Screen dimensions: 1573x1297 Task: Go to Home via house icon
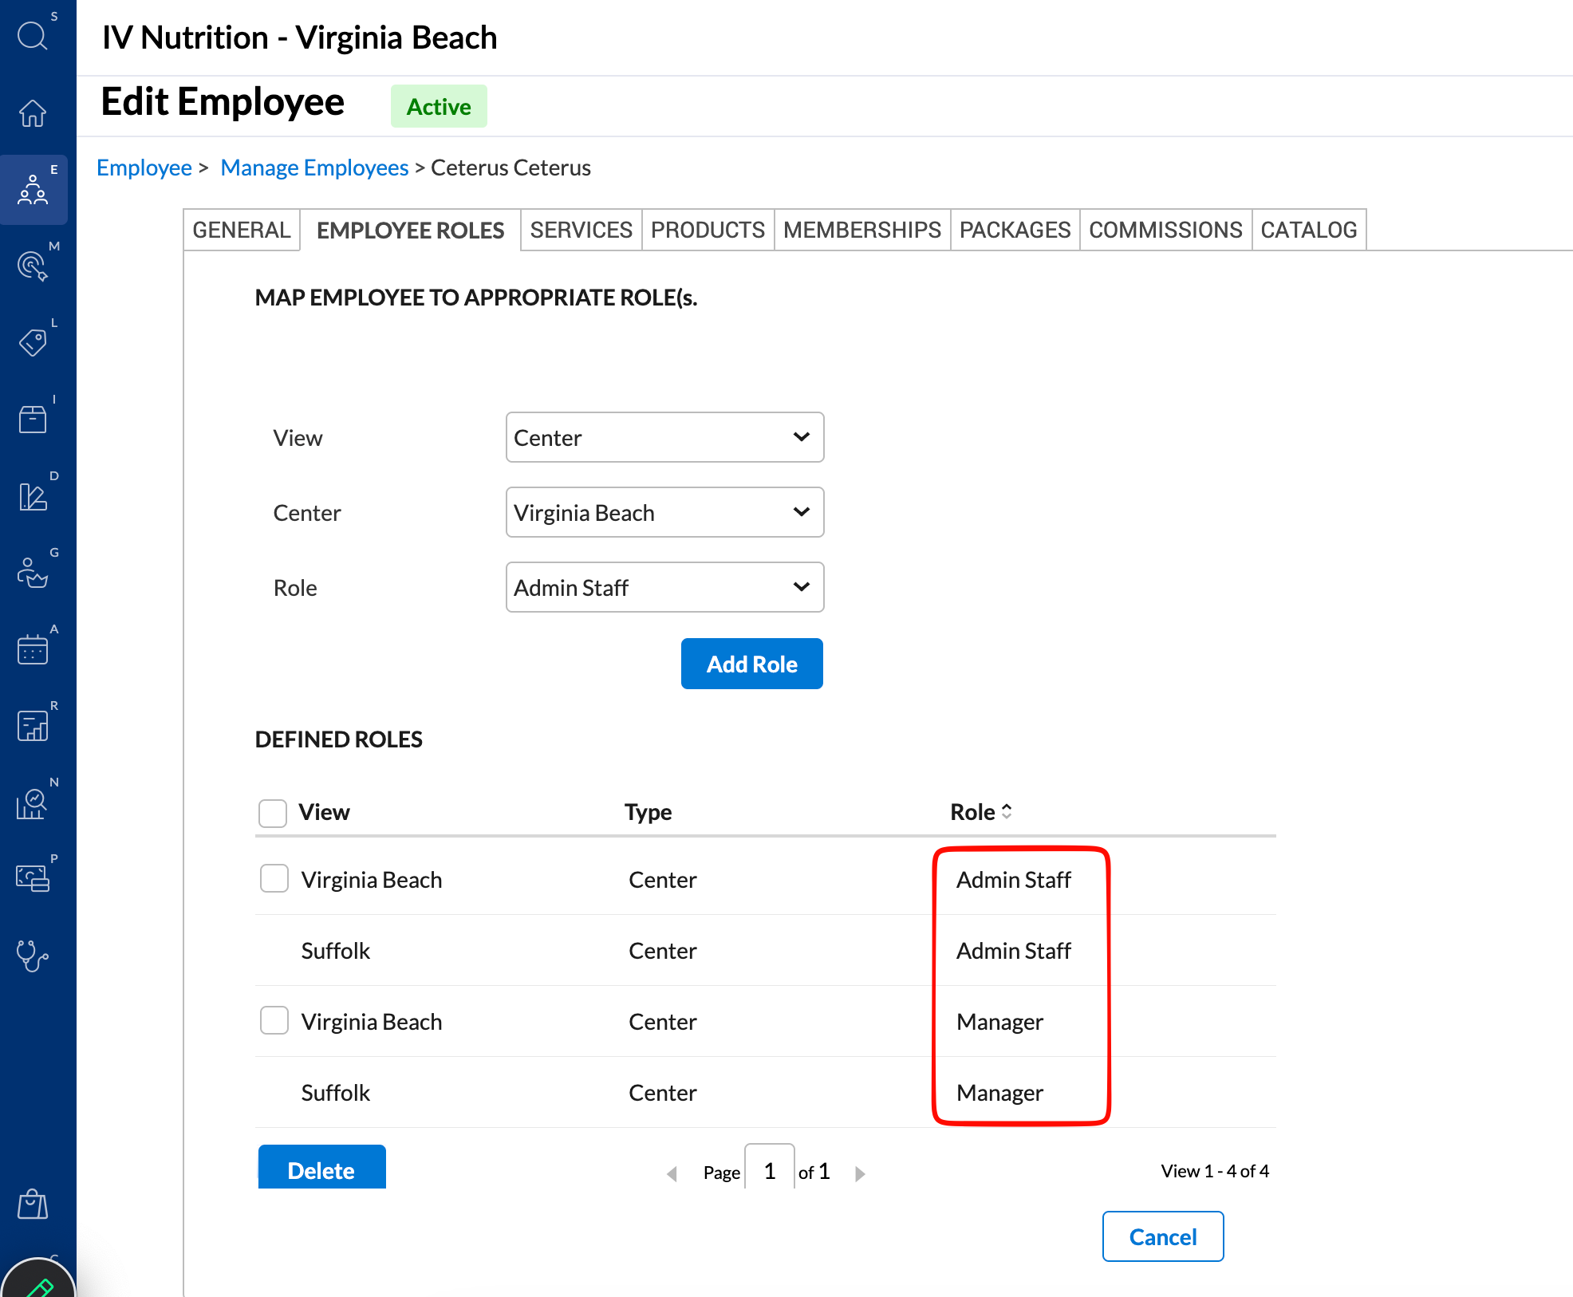33,112
